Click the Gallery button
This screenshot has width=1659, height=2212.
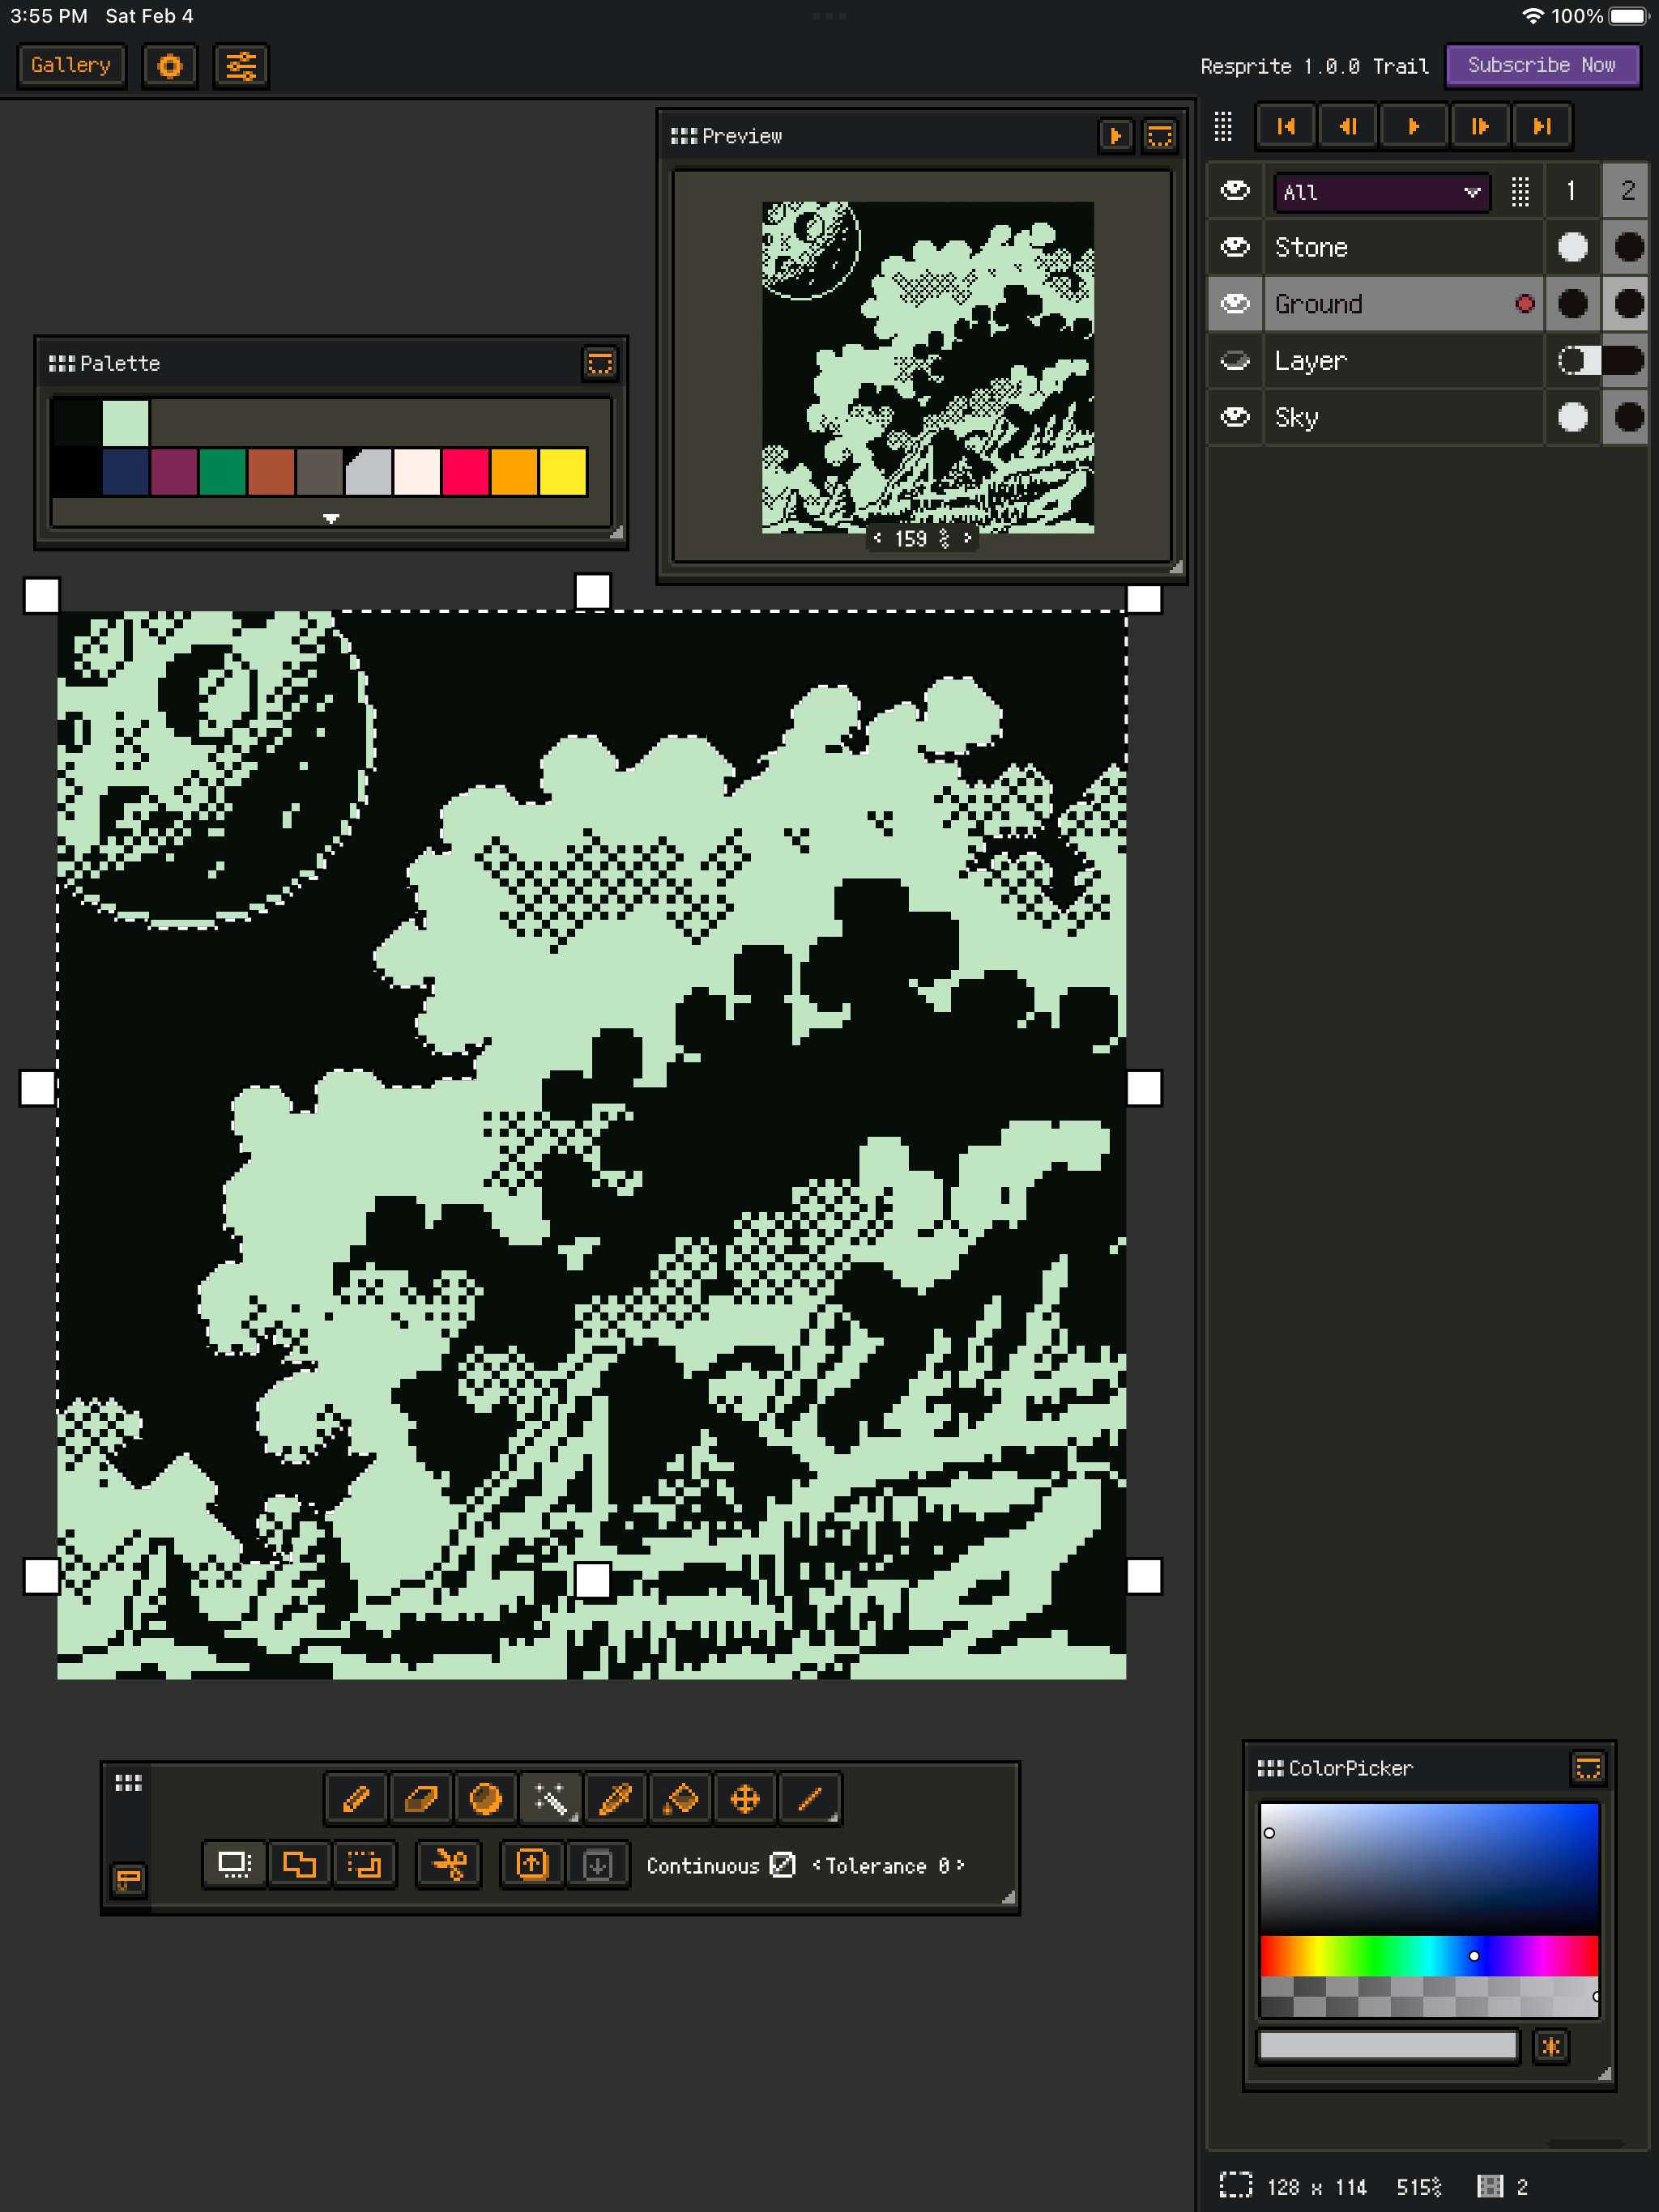point(70,65)
